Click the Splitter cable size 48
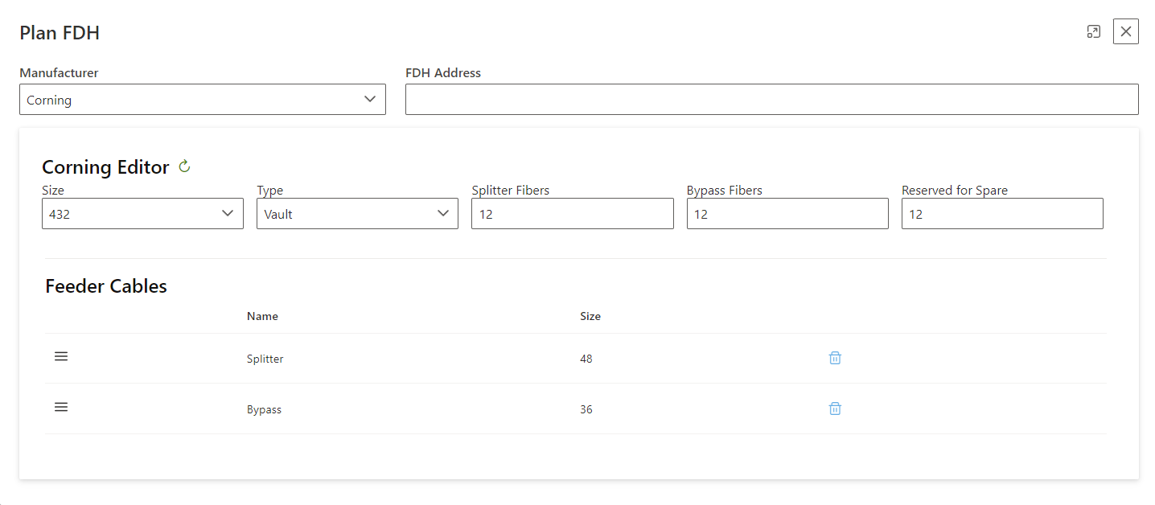Screen dimensions: 1155x505 (586, 359)
